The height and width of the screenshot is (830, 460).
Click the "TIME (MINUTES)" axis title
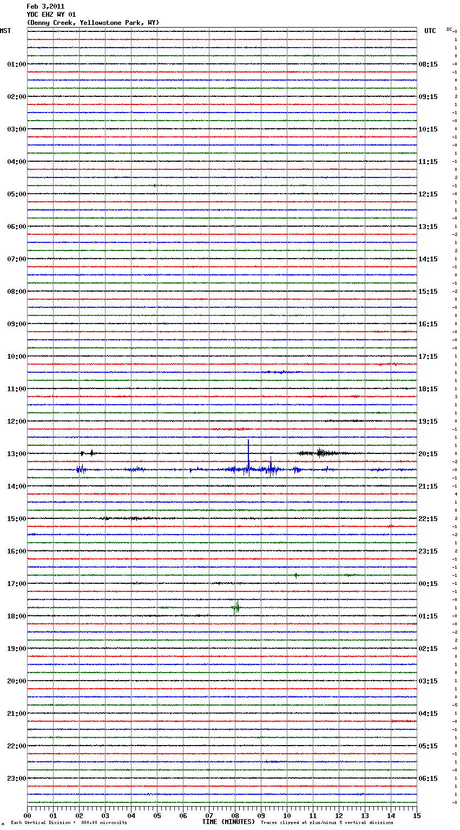click(228, 822)
